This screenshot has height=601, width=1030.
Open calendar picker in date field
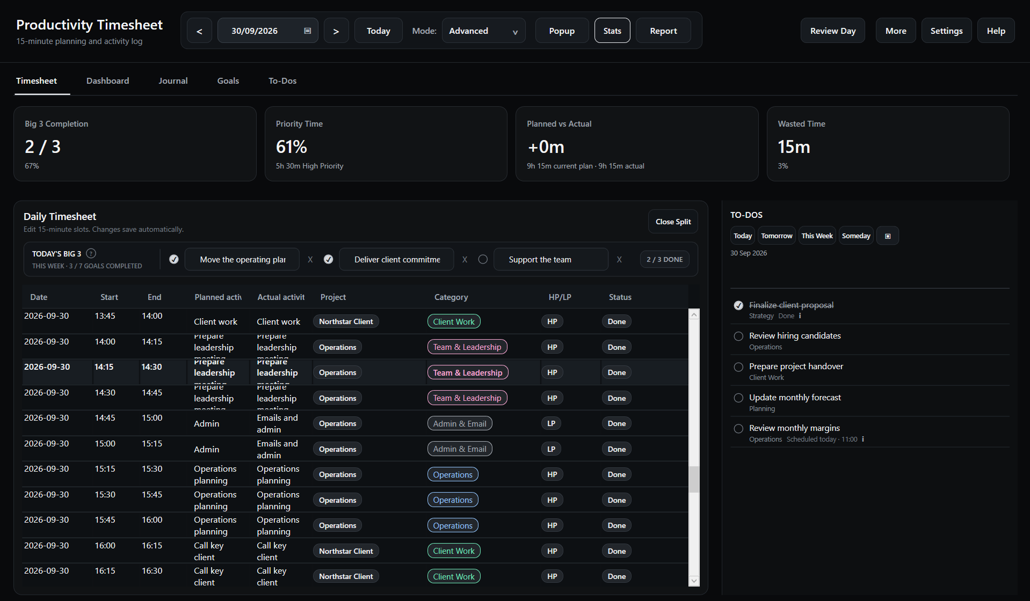[308, 31]
